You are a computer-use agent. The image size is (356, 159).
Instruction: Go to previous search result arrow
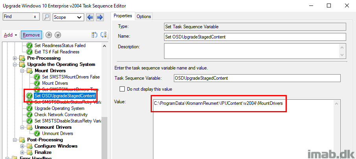click(x=90, y=17)
